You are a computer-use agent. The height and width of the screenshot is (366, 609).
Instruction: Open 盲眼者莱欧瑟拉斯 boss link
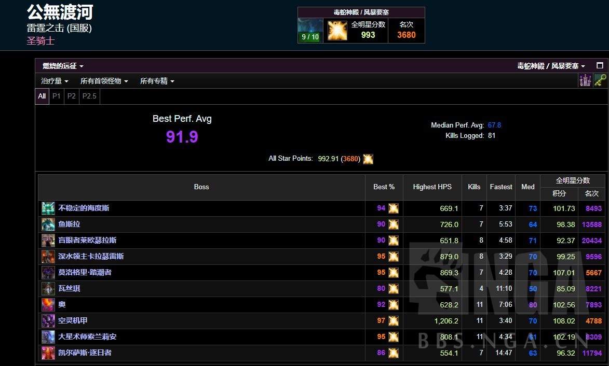(x=87, y=241)
